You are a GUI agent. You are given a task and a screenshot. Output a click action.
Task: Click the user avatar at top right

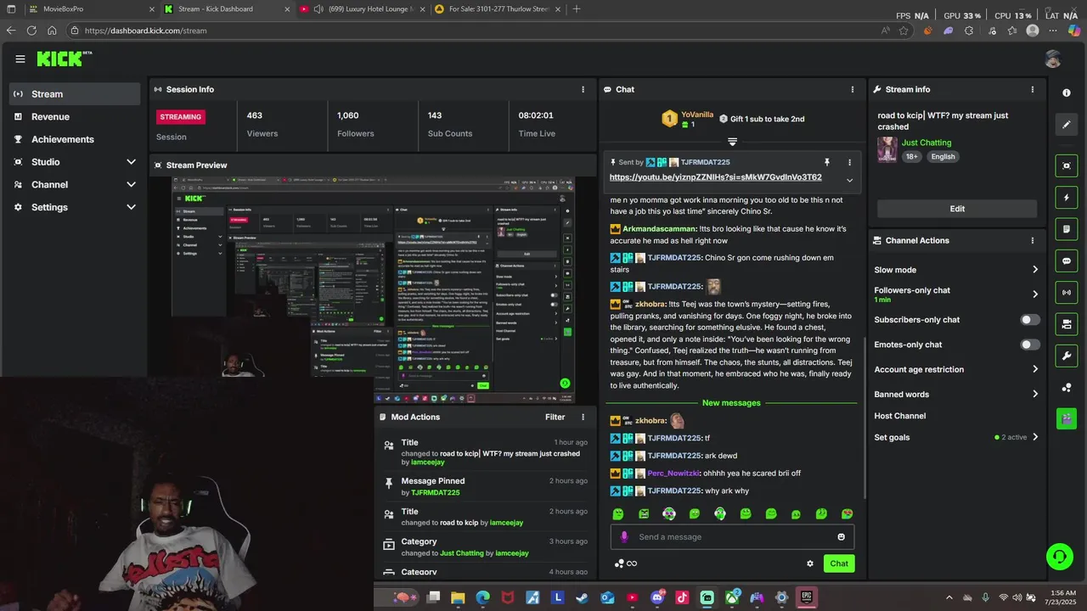(1053, 59)
